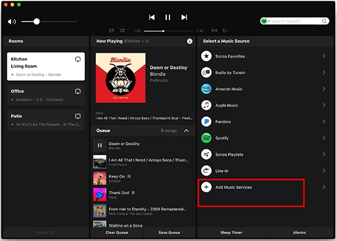Click the Clear Queue button
Image resolution: width=337 pixels, height=241 pixels.
tap(117, 232)
